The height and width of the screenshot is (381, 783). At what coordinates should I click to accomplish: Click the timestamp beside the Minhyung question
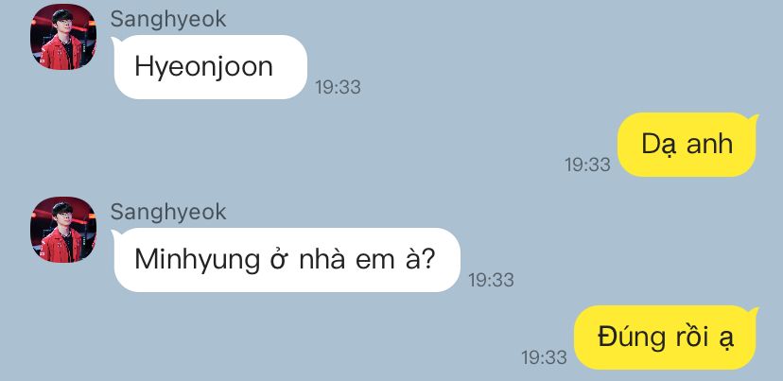click(x=491, y=280)
